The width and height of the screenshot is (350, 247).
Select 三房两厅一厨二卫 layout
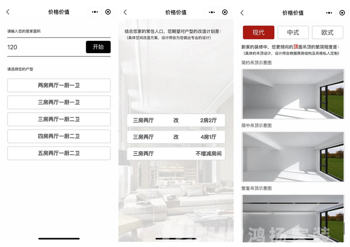click(x=59, y=119)
